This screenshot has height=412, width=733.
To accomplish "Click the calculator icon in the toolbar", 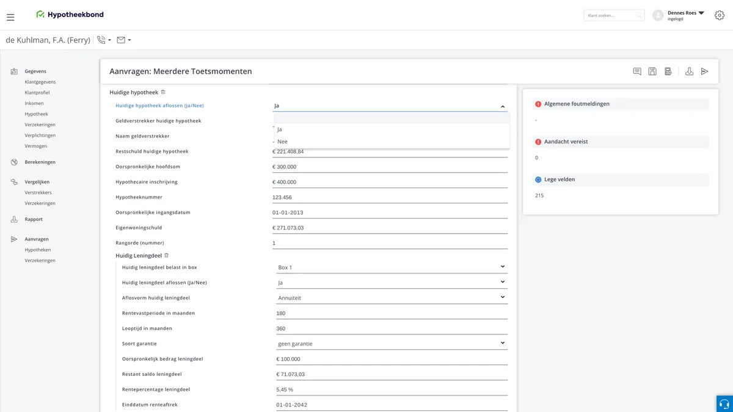I will 668,71.
